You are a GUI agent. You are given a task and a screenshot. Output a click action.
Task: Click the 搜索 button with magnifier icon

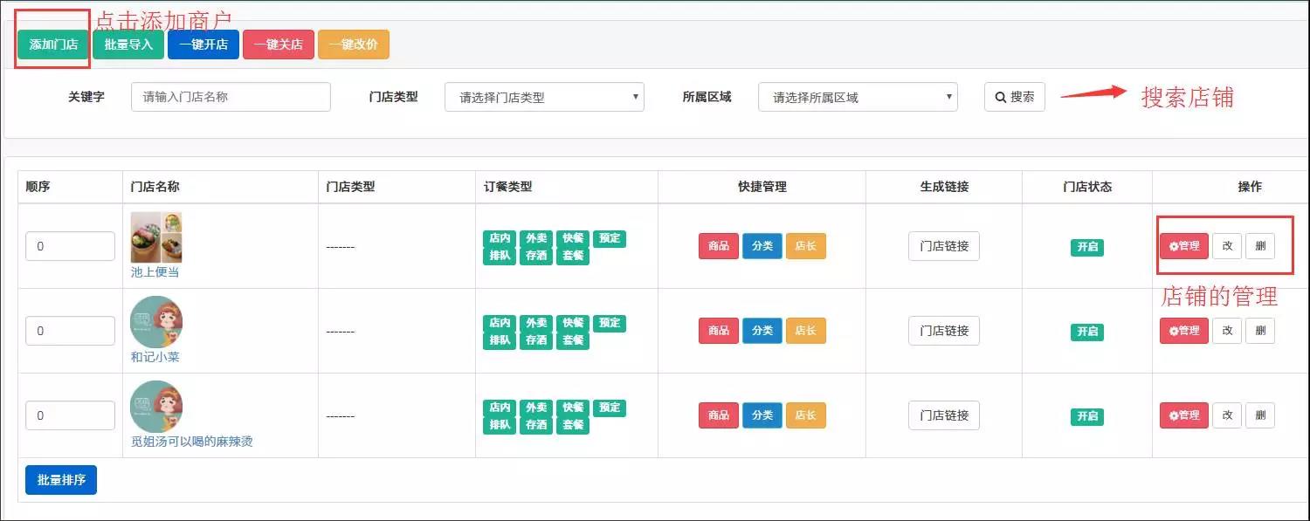coord(1014,97)
